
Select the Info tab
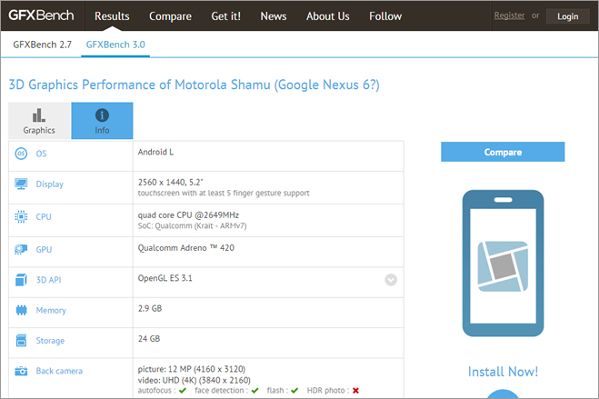click(102, 121)
